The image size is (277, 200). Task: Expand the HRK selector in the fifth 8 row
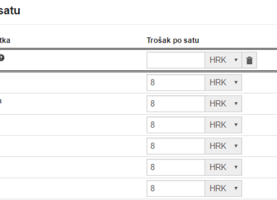pyautogui.click(x=223, y=167)
